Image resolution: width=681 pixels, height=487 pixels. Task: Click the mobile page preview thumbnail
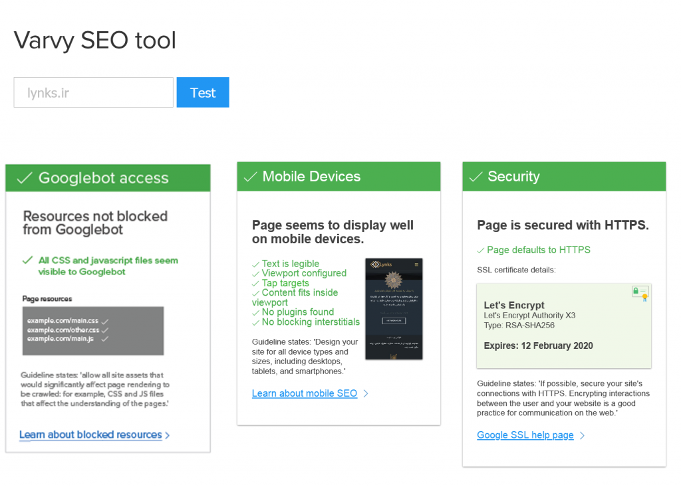click(x=394, y=309)
